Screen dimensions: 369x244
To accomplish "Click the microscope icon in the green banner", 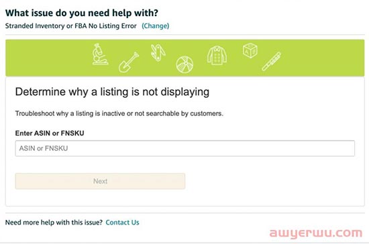I will point(100,54).
